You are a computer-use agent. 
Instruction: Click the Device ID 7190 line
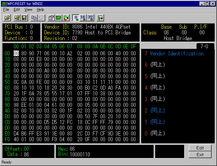tap(87, 32)
